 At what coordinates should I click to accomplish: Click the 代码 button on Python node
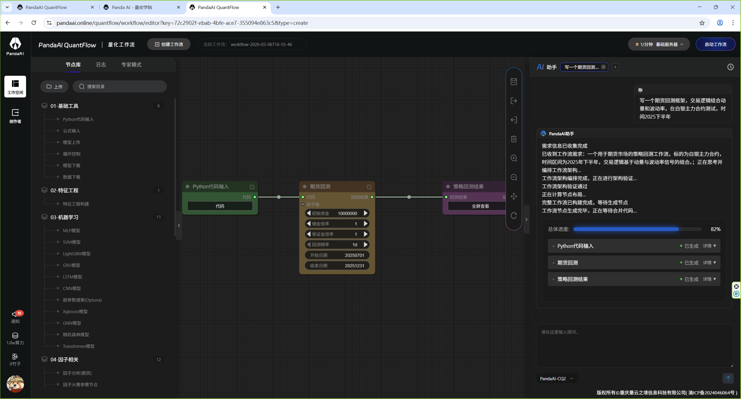coord(220,206)
